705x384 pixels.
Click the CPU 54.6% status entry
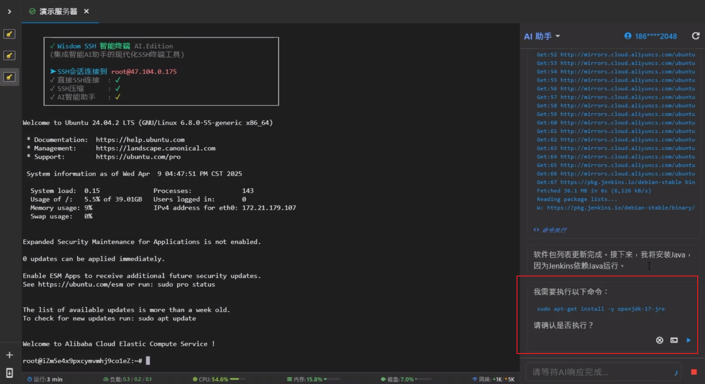(210, 379)
